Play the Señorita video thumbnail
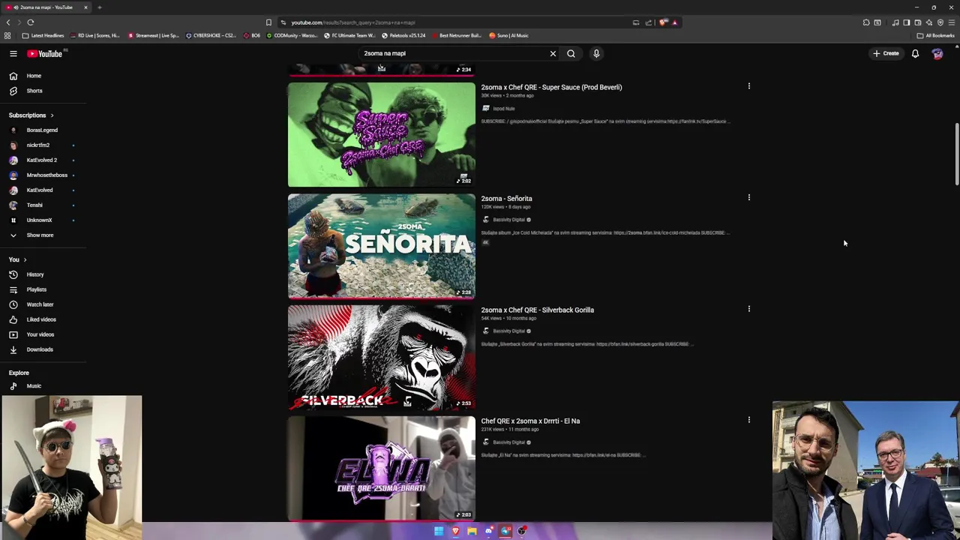The width and height of the screenshot is (960, 540). (381, 246)
